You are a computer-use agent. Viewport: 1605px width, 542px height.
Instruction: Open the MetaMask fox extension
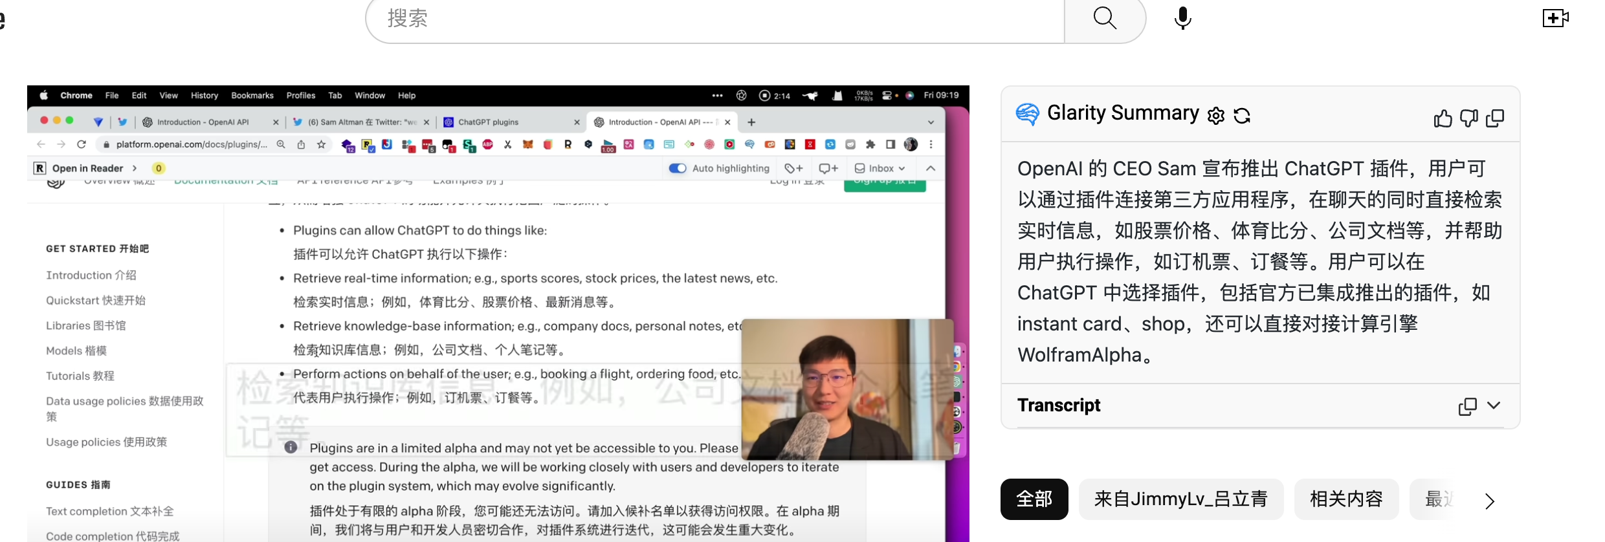click(527, 144)
